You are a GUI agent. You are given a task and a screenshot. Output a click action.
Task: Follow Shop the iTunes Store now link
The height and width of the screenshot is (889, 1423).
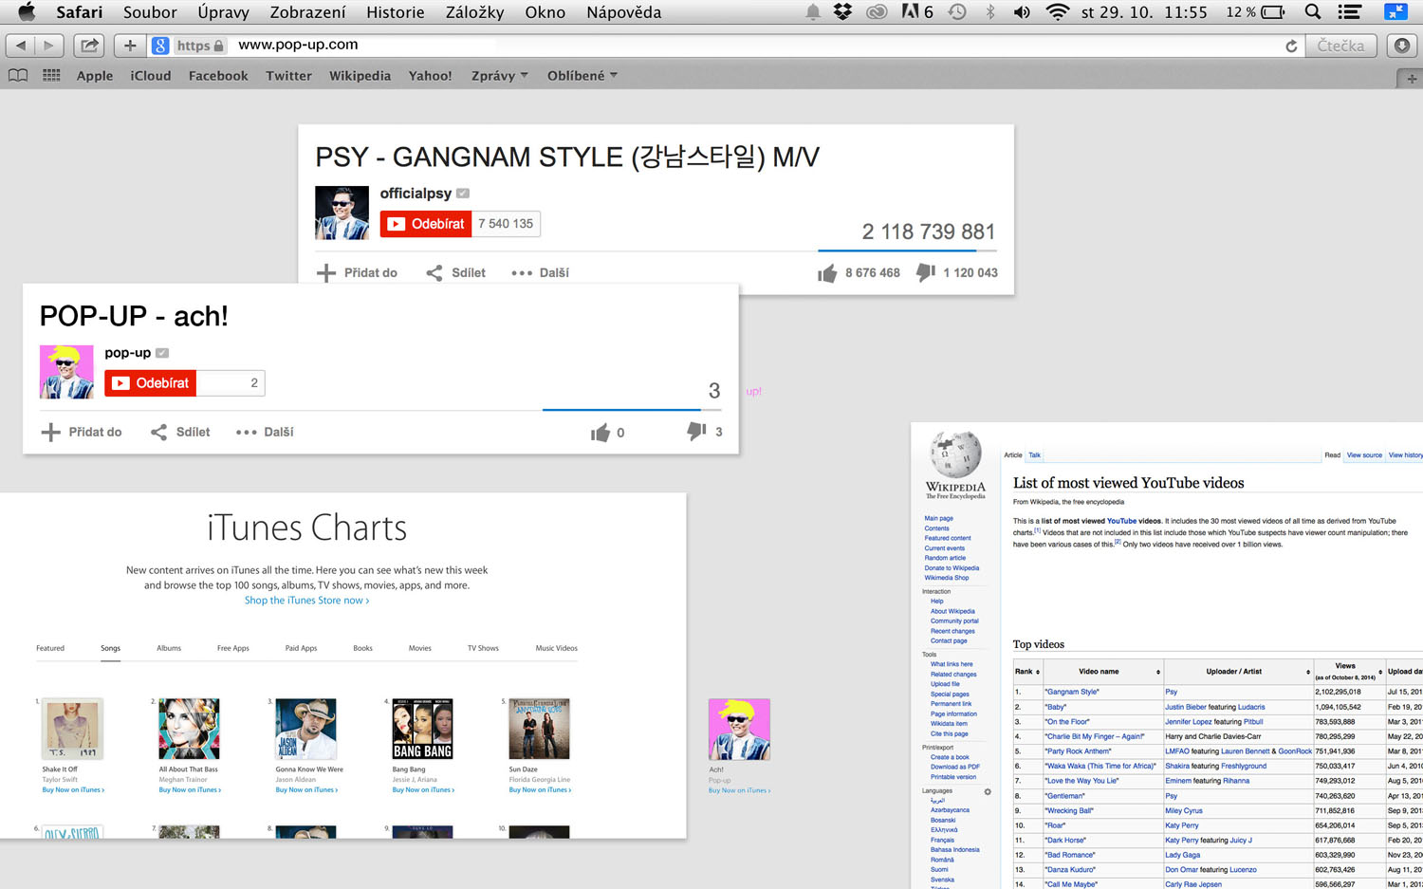coord(306,601)
